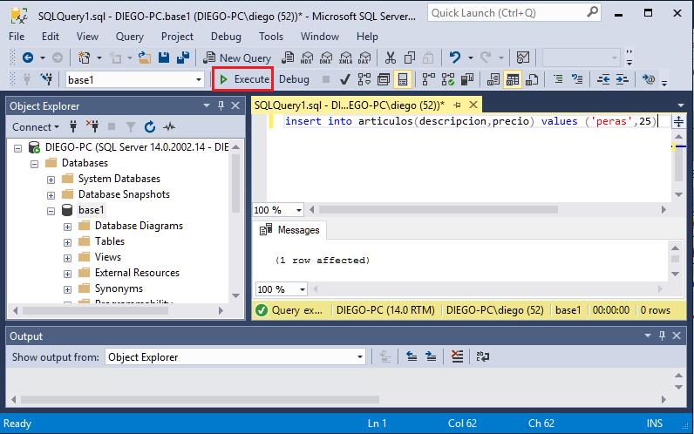Toggle Include Client Statistics
The width and height of the screenshot is (694, 434).
pyautogui.click(x=467, y=79)
